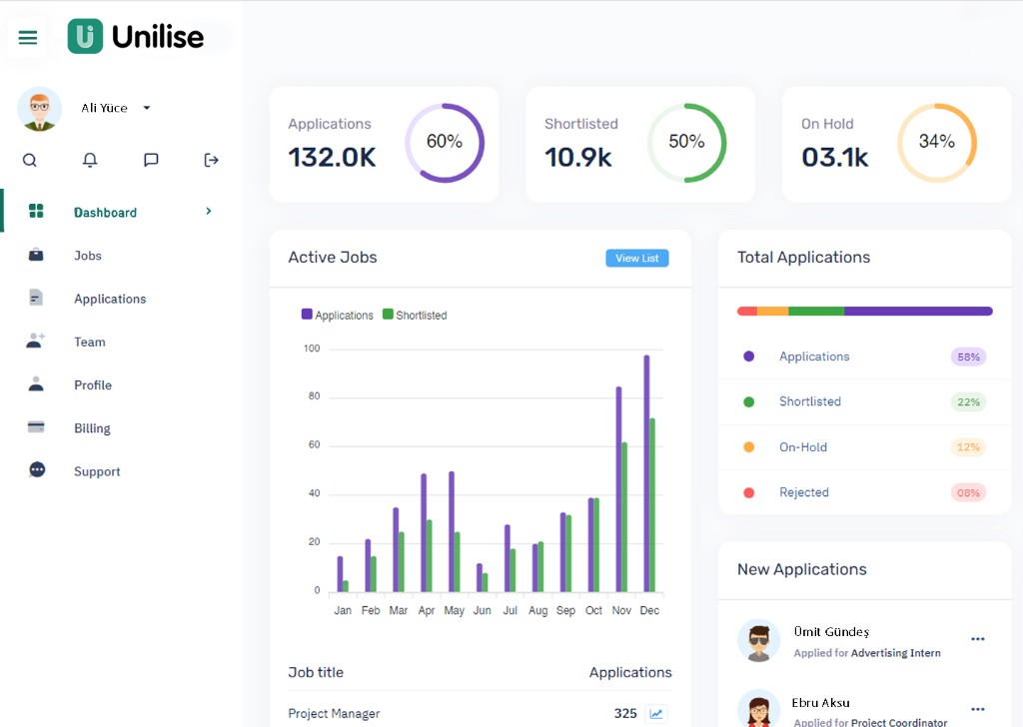Viewport: 1023px width, 727px height.
Task: Click the Job title column header
Action: pyautogui.click(x=316, y=672)
